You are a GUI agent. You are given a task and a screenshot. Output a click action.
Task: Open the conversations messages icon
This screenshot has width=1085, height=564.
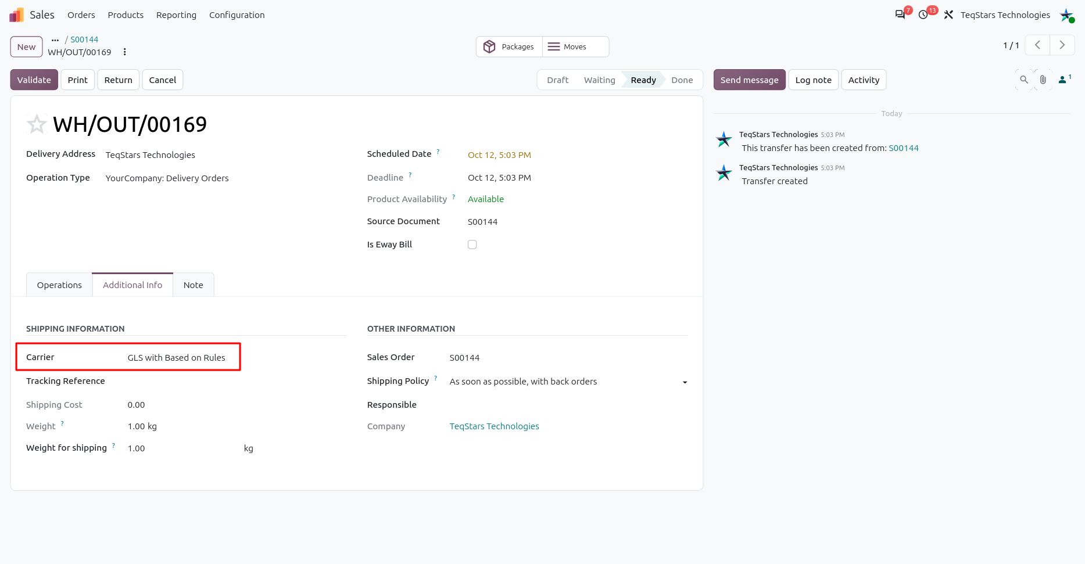point(900,15)
